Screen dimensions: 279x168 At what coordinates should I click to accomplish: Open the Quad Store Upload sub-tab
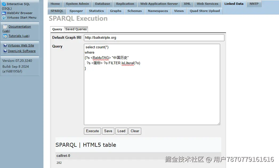[205, 11]
